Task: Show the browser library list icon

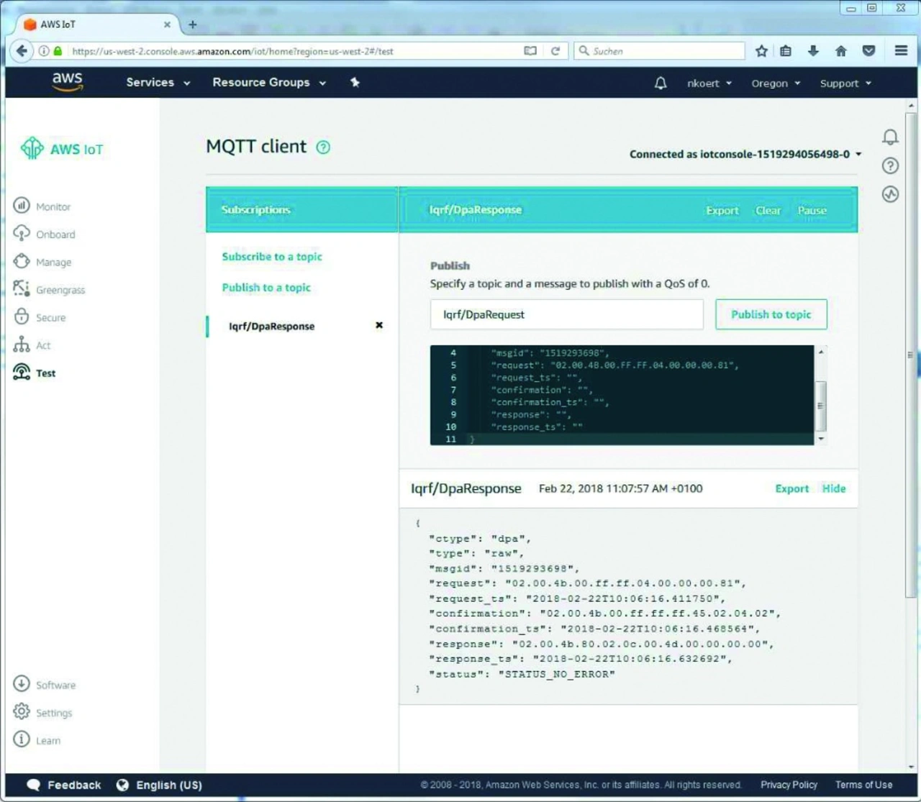Action: 786,51
